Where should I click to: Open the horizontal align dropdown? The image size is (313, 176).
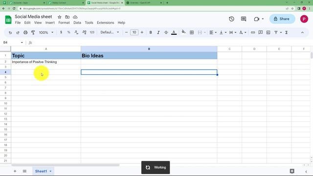coord(213,32)
